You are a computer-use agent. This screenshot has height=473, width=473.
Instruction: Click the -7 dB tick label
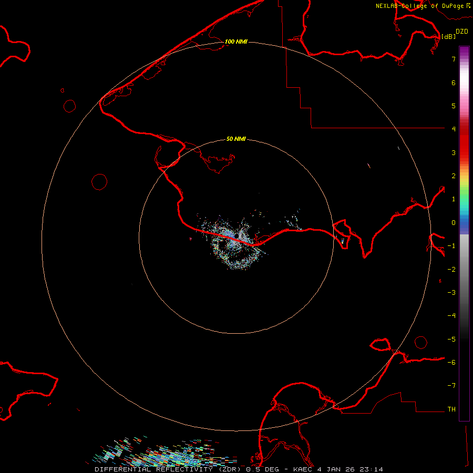pyautogui.click(x=451, y=385)
